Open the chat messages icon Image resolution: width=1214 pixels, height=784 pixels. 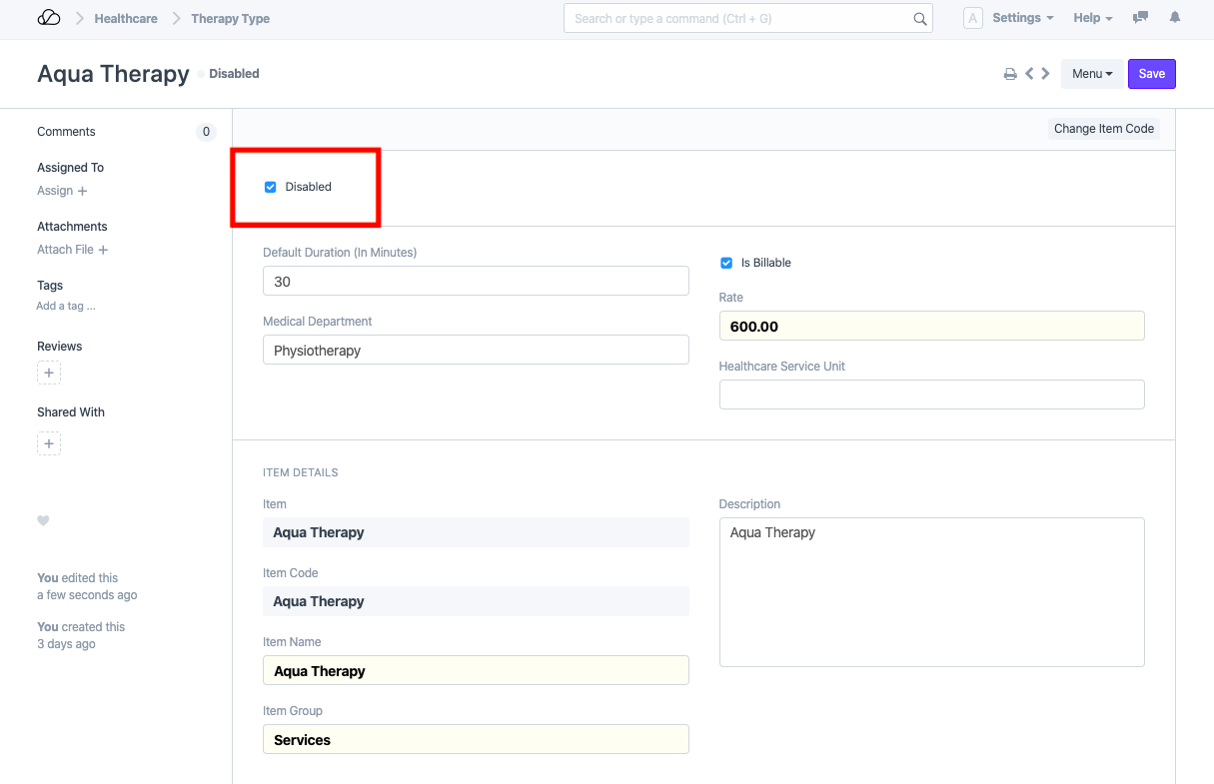tap(1140, 18)
